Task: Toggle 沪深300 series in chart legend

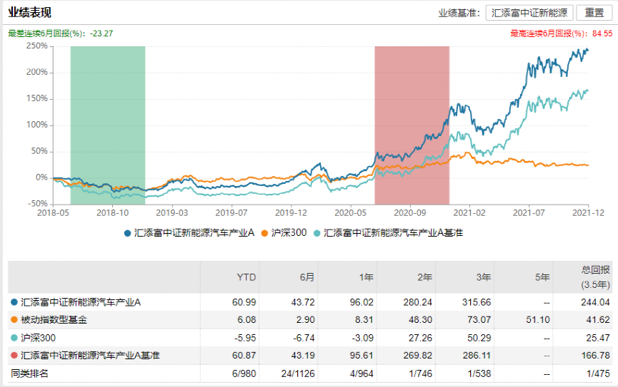Action: click(x=289, y=233)
